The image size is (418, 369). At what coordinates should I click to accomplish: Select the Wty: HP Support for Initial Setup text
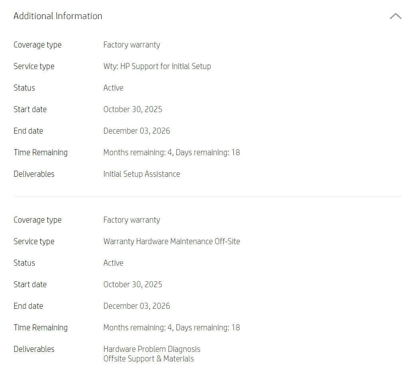tap(157, 66)
